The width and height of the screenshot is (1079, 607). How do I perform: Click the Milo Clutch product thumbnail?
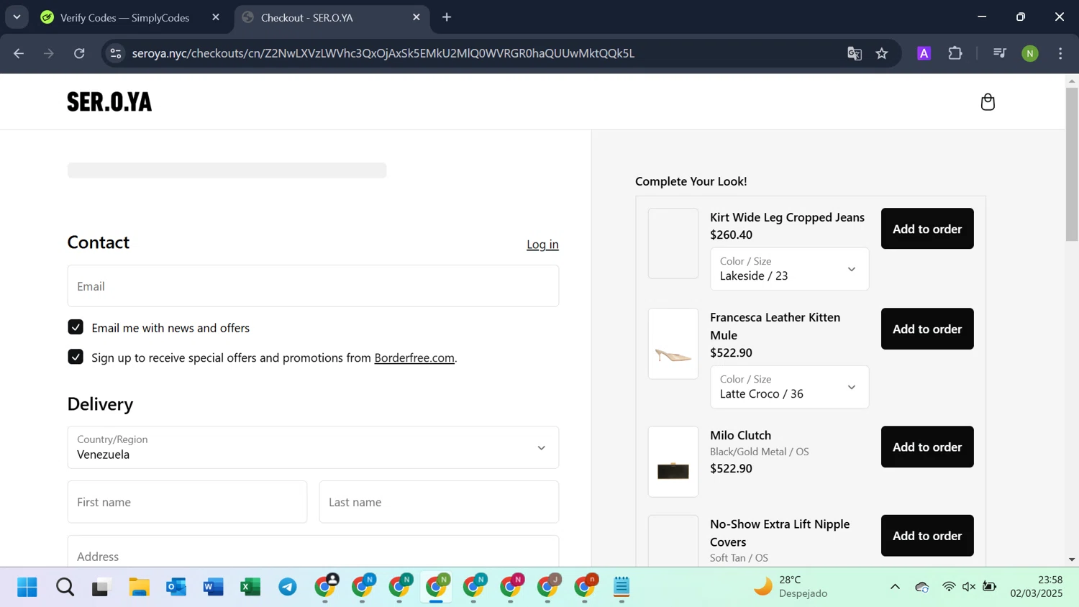(673, 462)
